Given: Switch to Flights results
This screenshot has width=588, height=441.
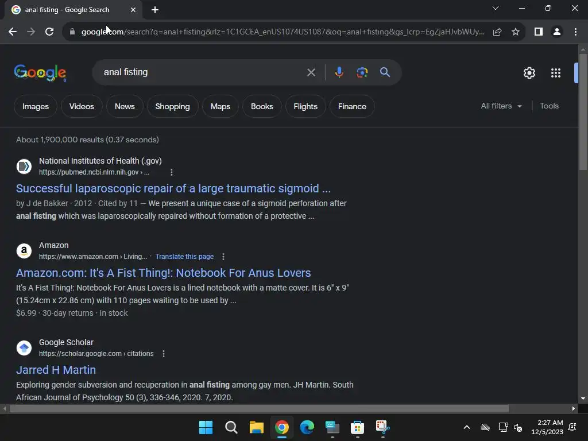Looking at the screenshot, I should pyautogui.click(x=305, y=106).
